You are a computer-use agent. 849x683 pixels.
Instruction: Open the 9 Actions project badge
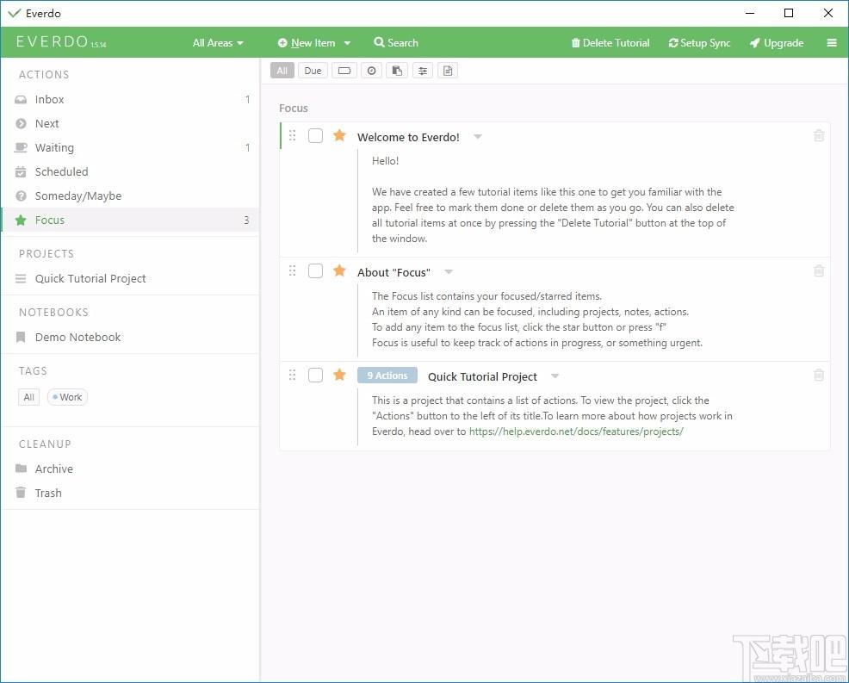pyautogui.click(x=387, y=376)
